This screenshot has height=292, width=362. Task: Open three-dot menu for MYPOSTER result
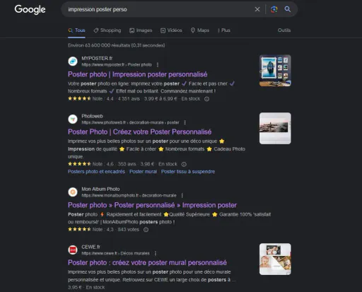(x=158, y=64)
